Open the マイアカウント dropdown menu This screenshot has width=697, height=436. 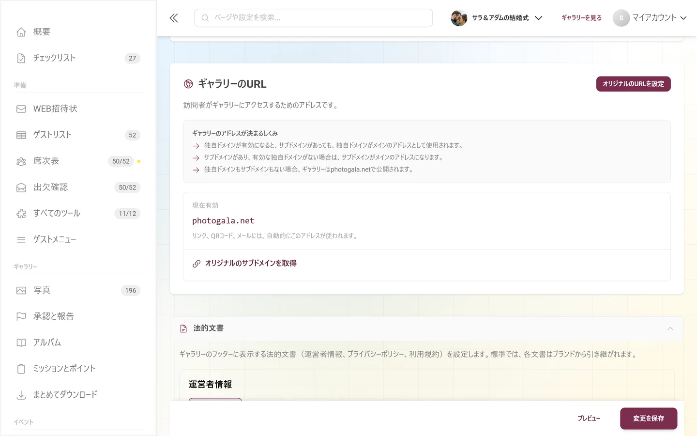650,18
